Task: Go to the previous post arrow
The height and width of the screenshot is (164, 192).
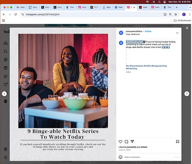Action: click(x=4, y=93)
